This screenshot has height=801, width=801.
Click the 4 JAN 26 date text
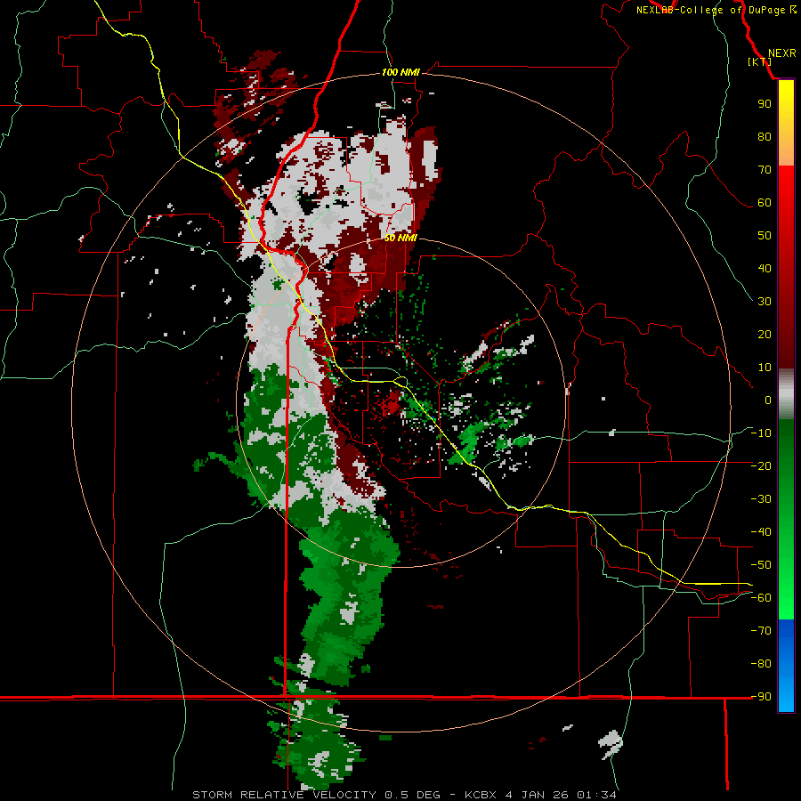(x=538, y=795)
